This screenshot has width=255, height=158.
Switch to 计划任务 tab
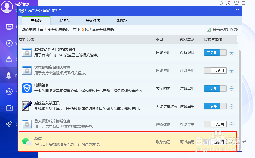point(93,21)
